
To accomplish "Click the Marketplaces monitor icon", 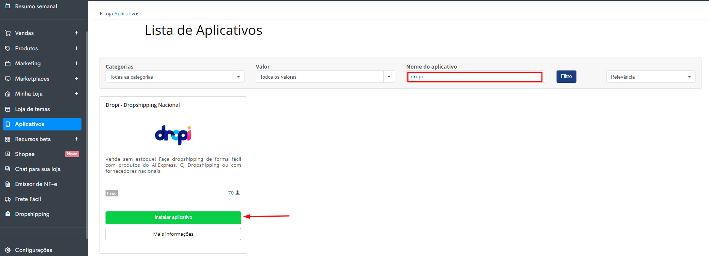I will pyautogui.click(x=8, y=79).
